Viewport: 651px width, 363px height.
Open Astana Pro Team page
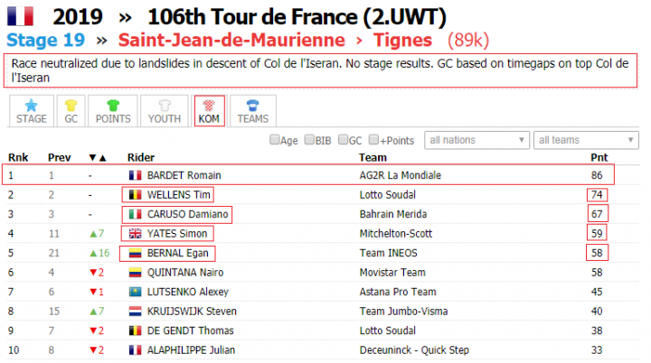[398, 292]
